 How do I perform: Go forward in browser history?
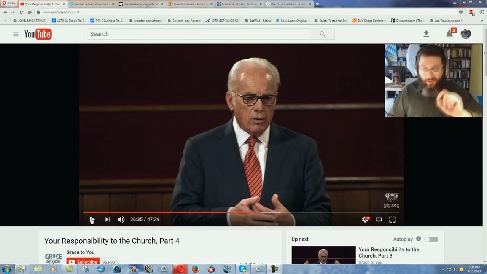click(13, 12)
